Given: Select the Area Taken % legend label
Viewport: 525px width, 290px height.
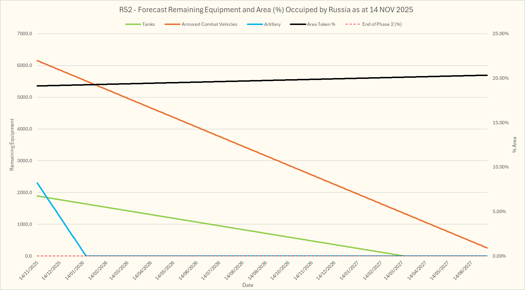Looking at the screenshot, I should pos(321,24).
